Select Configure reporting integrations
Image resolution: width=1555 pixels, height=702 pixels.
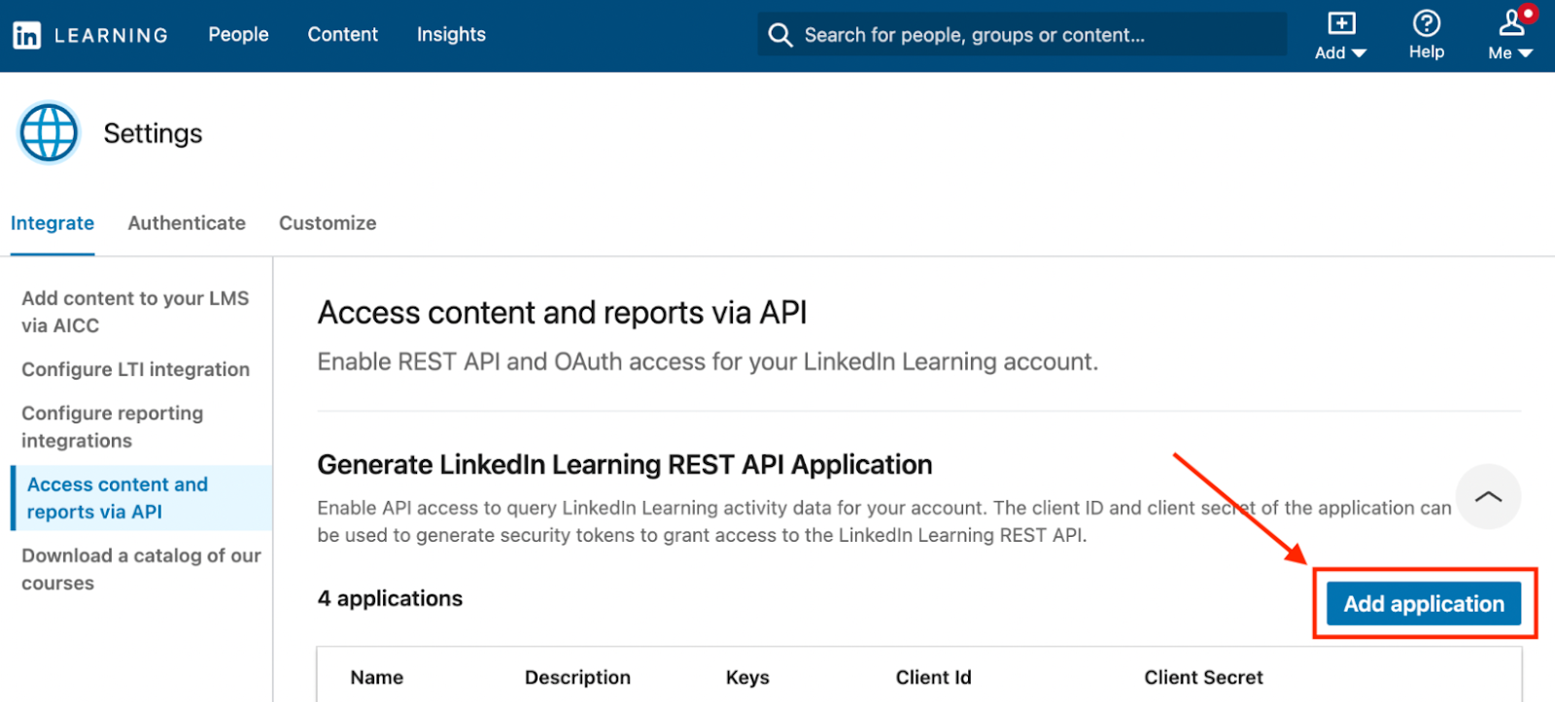pos(113,426)
